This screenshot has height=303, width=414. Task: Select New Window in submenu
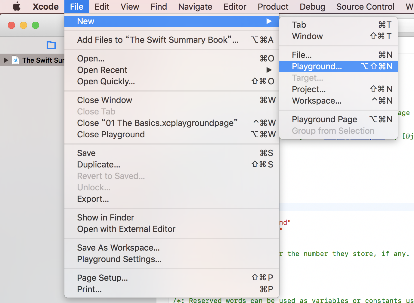338,36
